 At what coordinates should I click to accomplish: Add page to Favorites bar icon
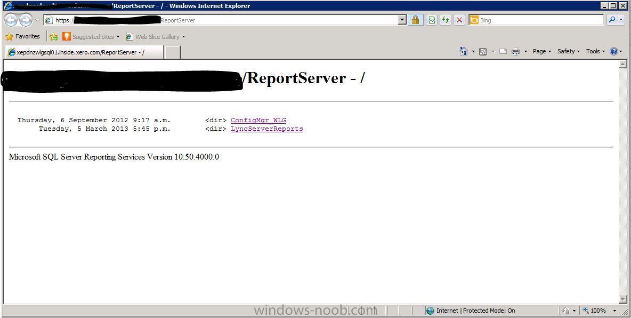point(54,37)
